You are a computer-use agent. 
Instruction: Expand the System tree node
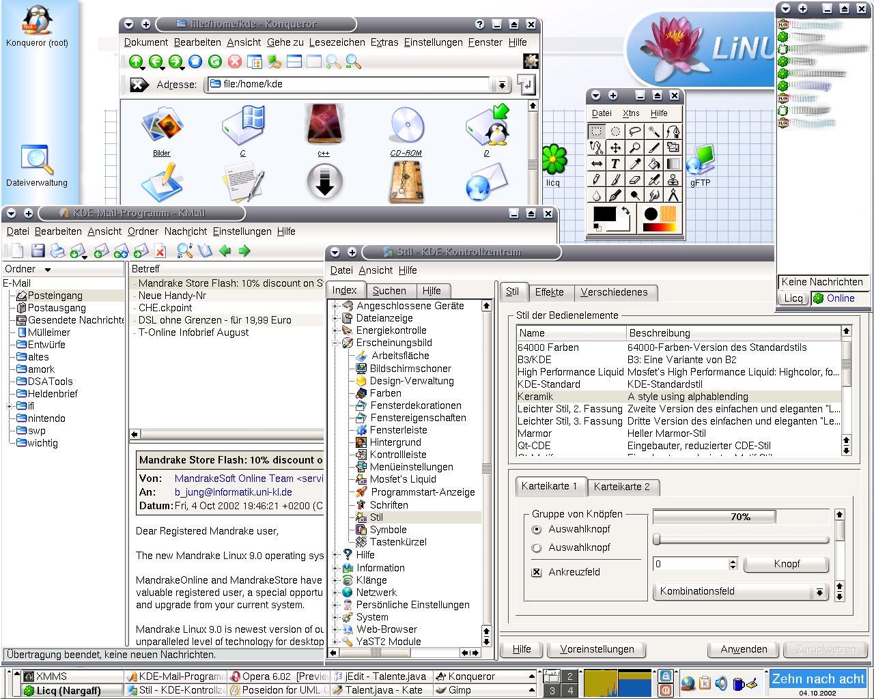(x=335, y=617)
